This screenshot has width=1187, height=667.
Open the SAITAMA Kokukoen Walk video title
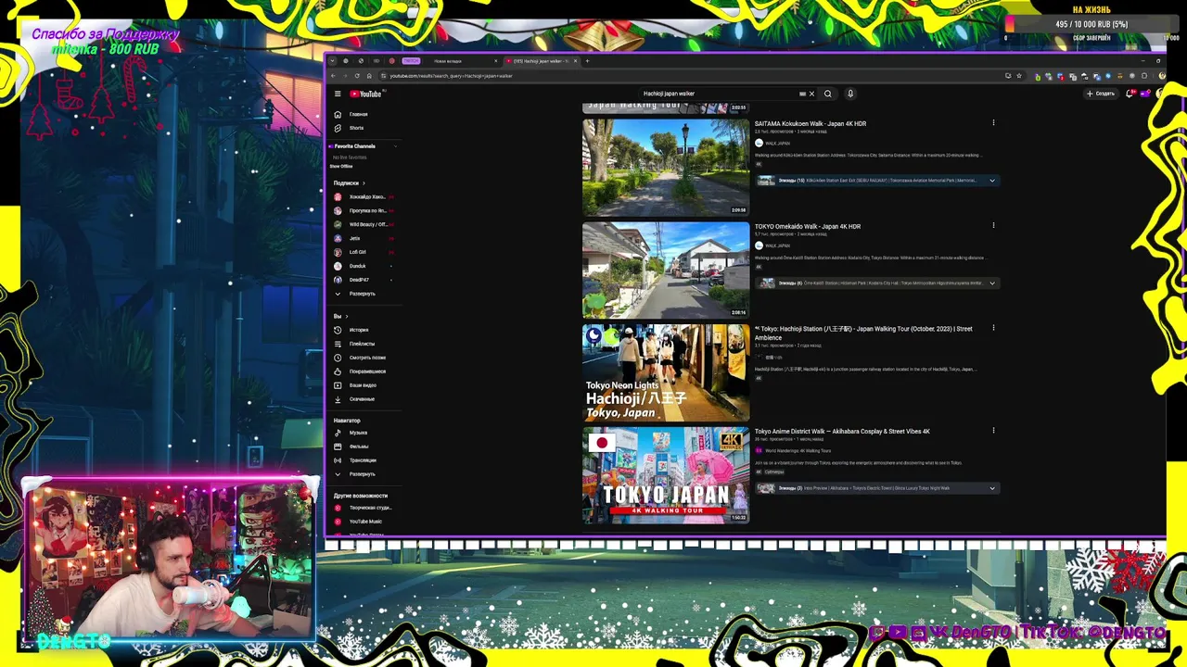(x=810, y=123)
